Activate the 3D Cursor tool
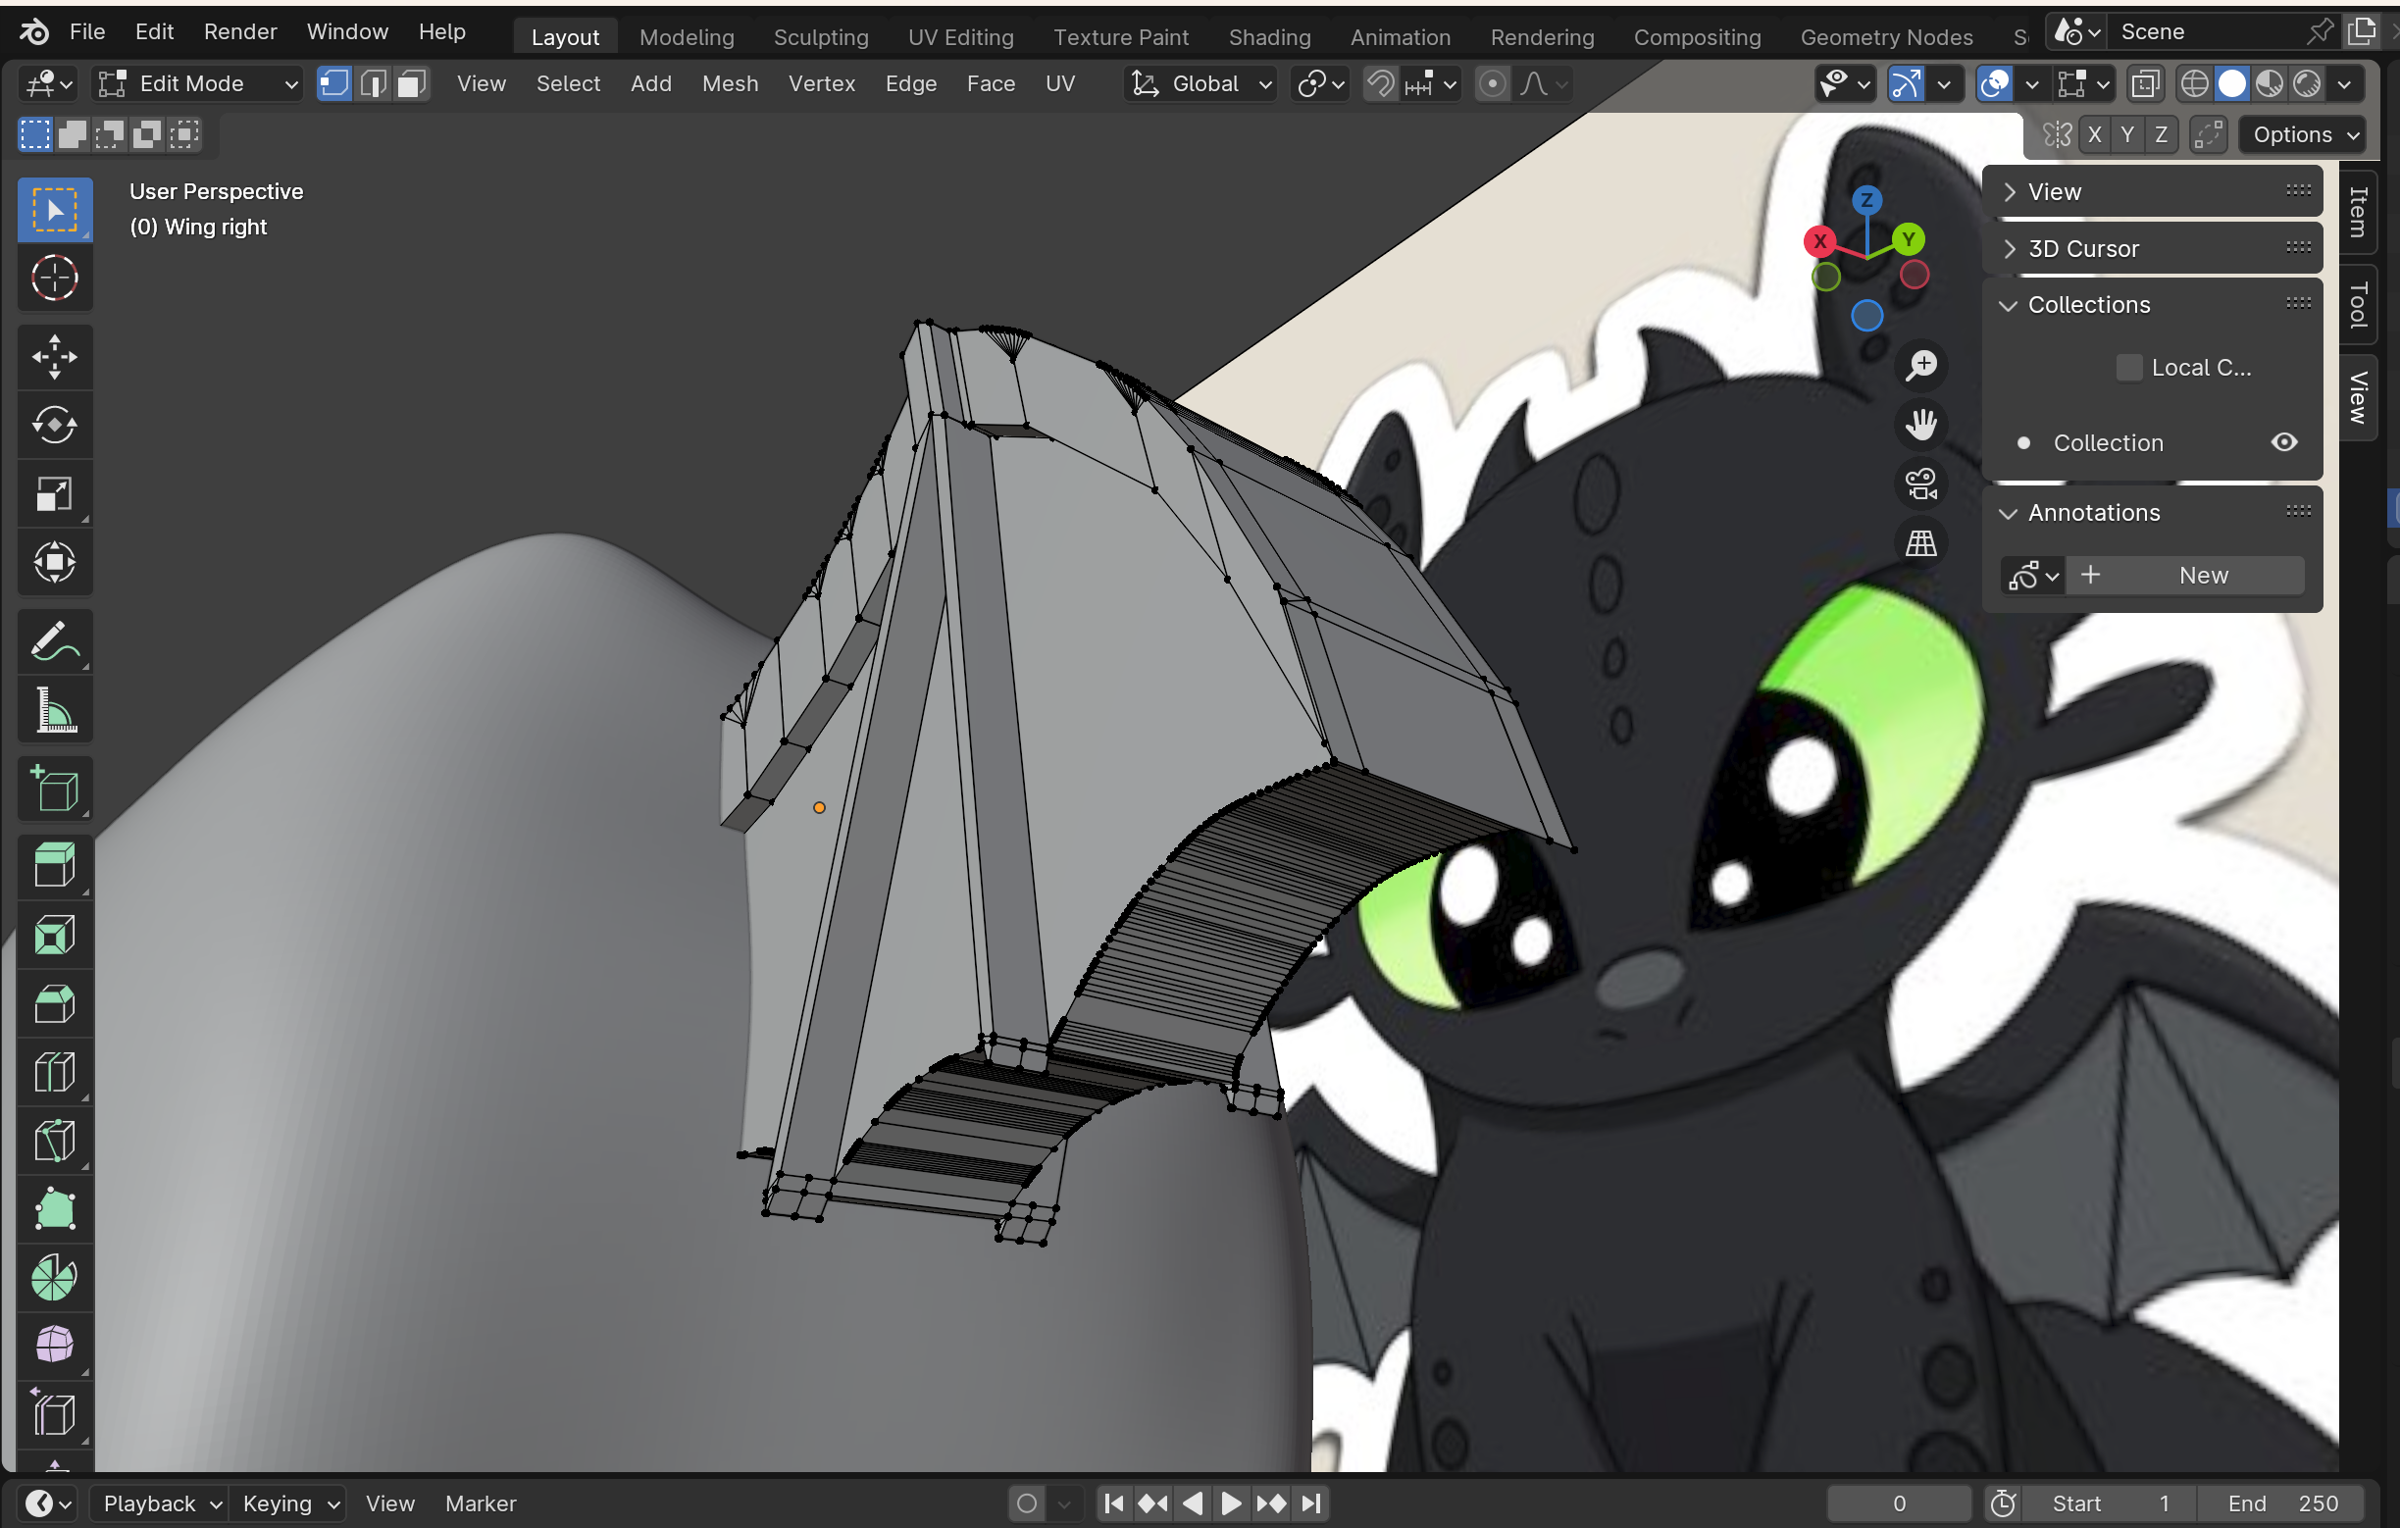Screen dimensions: 2400x1528 point(55,279)
